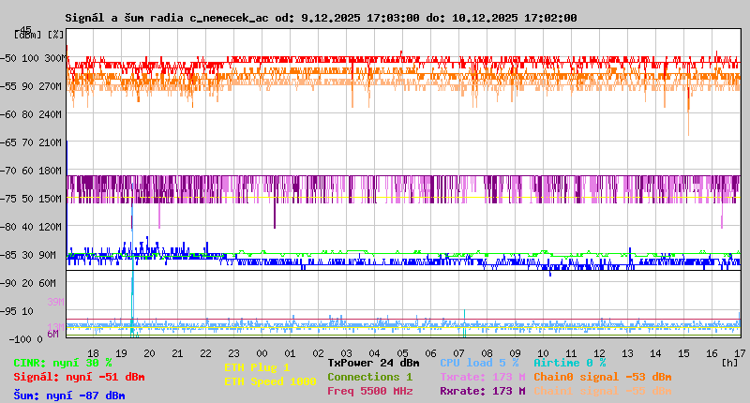Click the "ETH Plug 1" legend text

(257, 367)
